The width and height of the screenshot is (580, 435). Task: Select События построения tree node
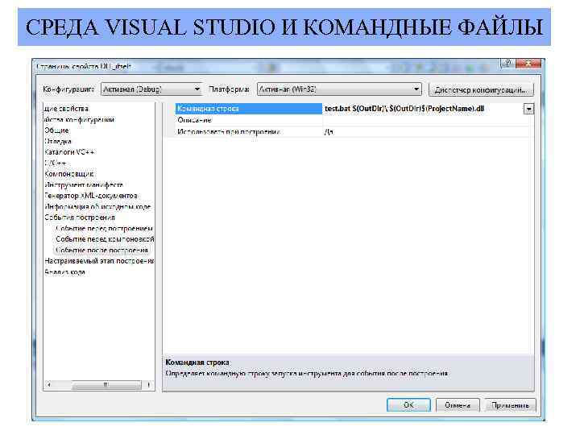[x=80, y=217]
